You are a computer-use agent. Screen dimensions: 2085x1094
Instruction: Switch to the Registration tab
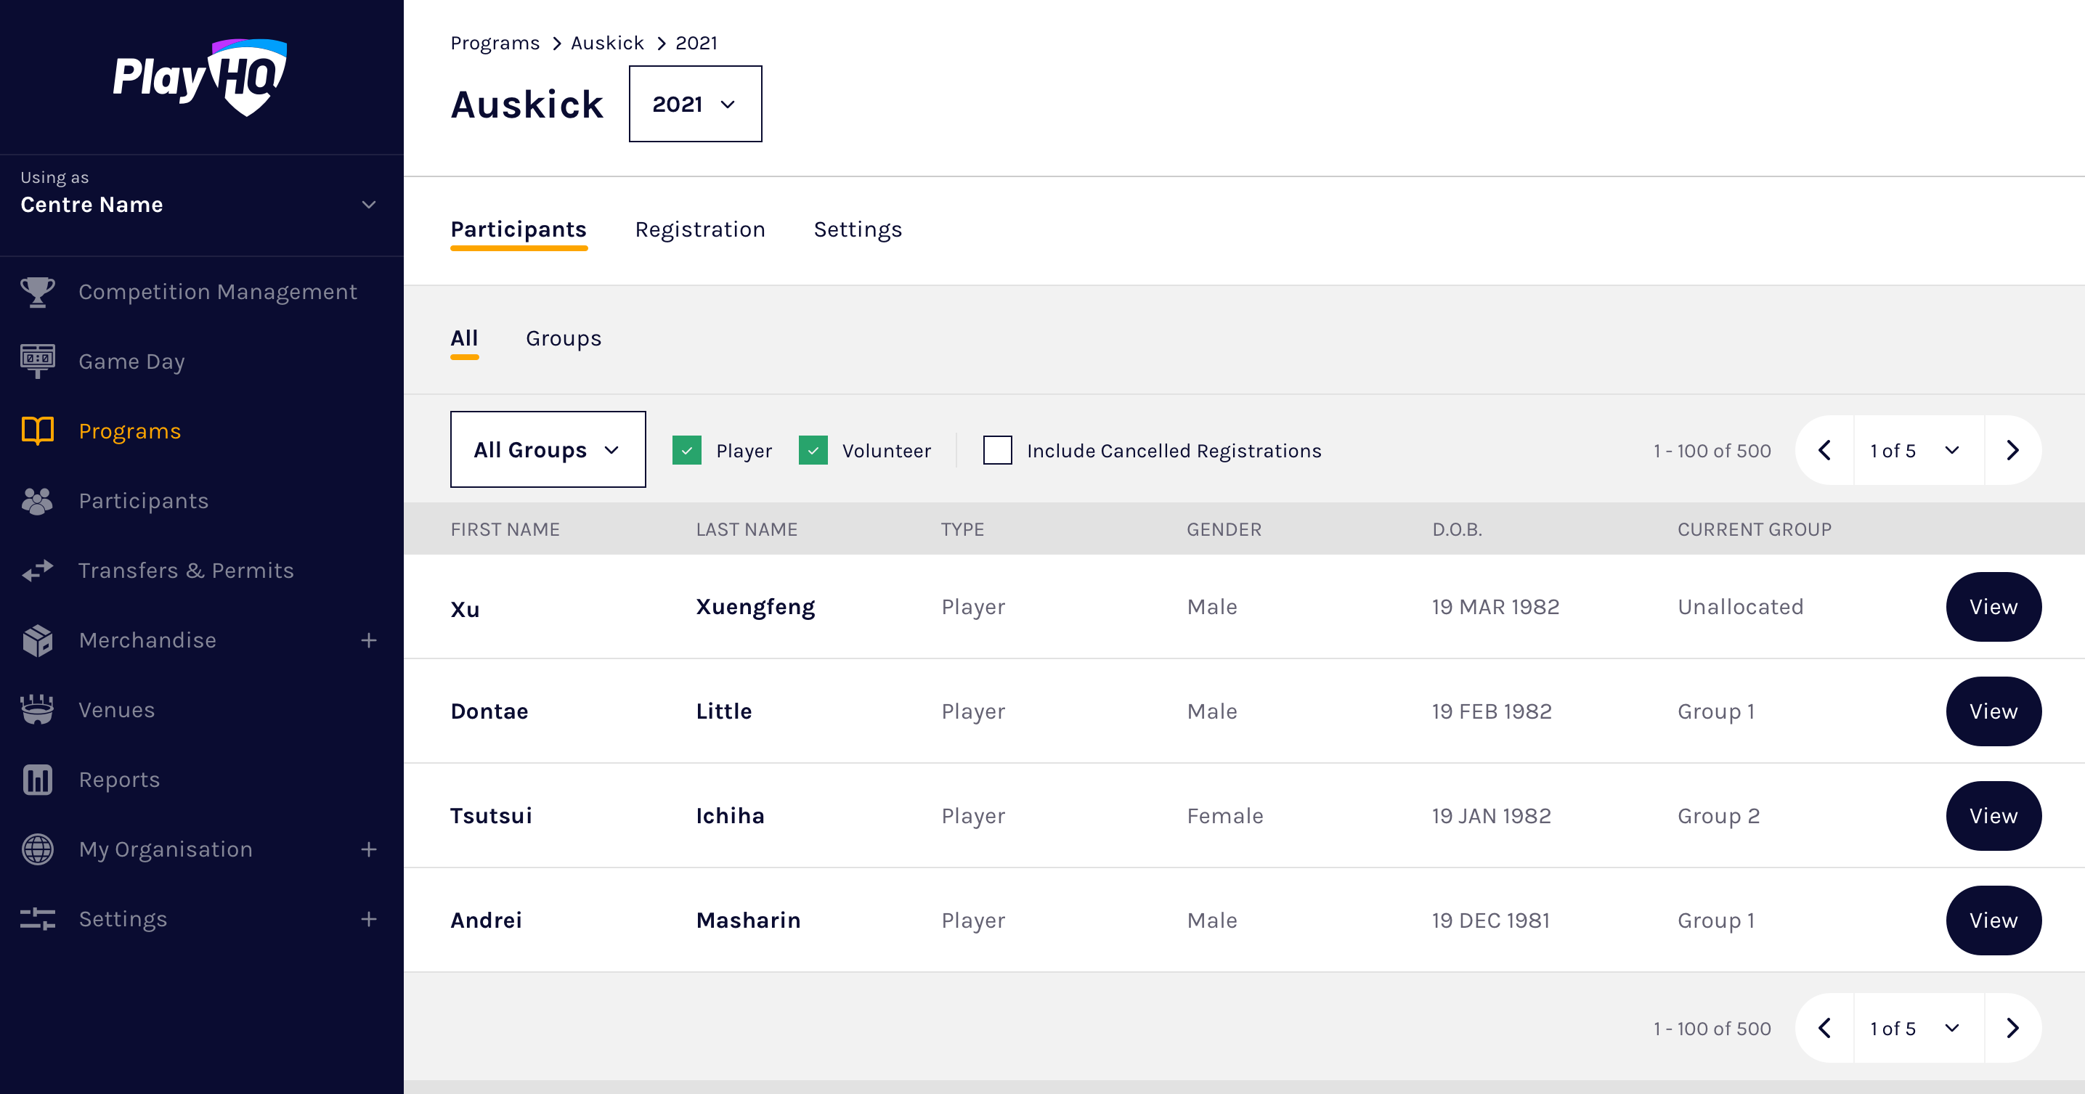[x=699, y=230]
